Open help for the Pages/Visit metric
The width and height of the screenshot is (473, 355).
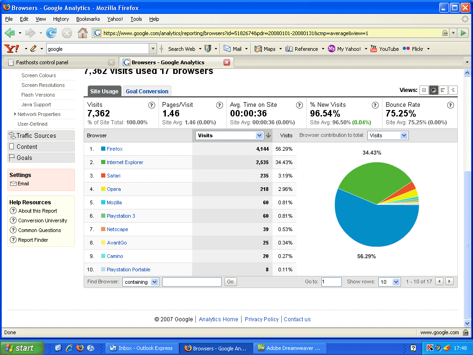219,105
